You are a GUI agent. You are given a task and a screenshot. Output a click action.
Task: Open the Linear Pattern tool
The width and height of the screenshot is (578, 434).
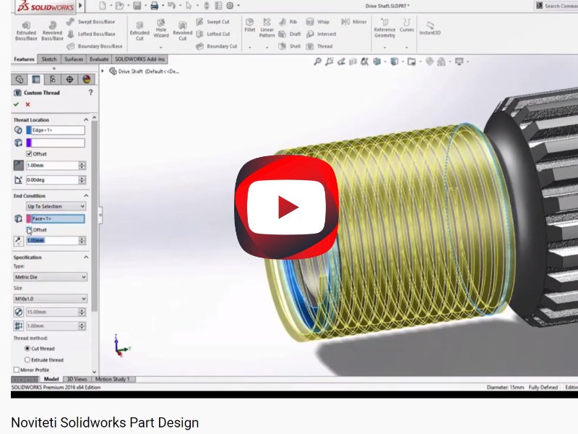pos(267,29)
